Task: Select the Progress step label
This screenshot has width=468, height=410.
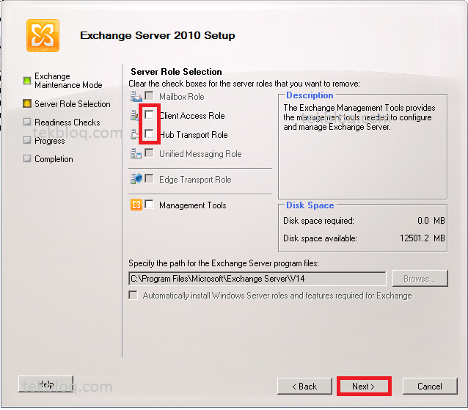Action: [50, 141]
